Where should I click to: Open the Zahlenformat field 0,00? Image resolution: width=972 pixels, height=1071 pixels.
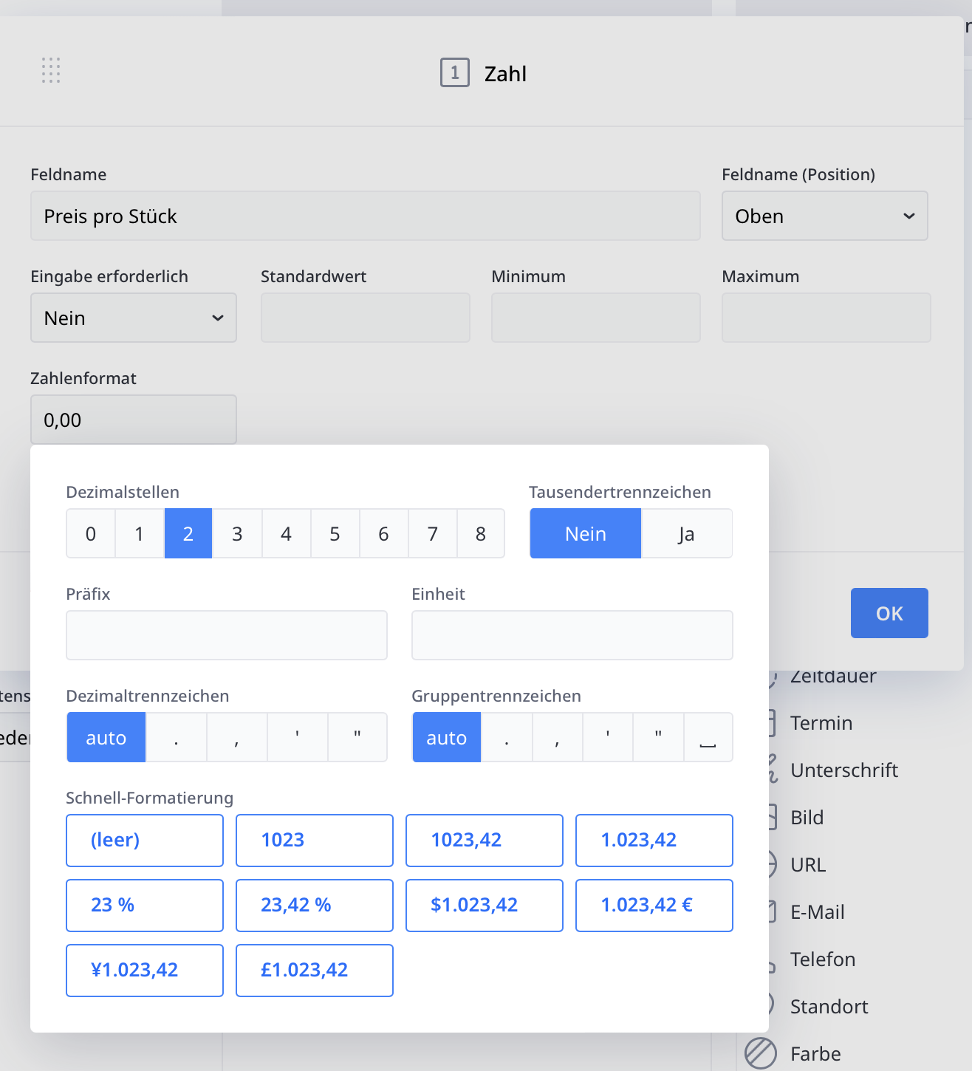(134, 420)
